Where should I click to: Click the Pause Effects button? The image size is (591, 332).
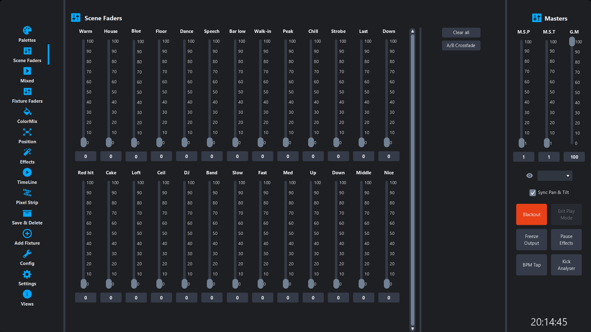[x=566, y=240]
